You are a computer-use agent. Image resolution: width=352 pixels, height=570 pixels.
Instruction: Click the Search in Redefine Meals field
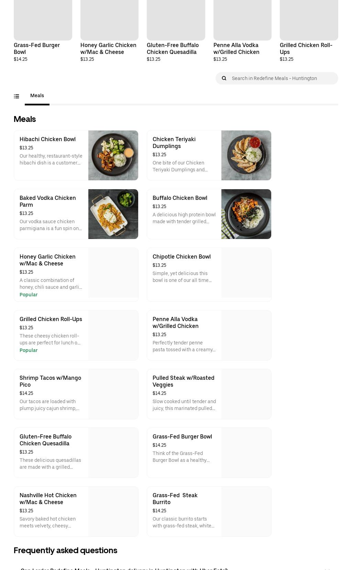point(278,78)
